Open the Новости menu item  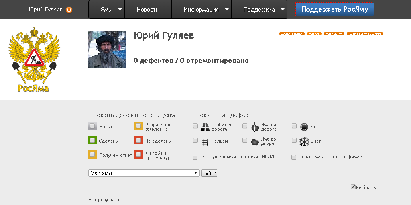148,10
